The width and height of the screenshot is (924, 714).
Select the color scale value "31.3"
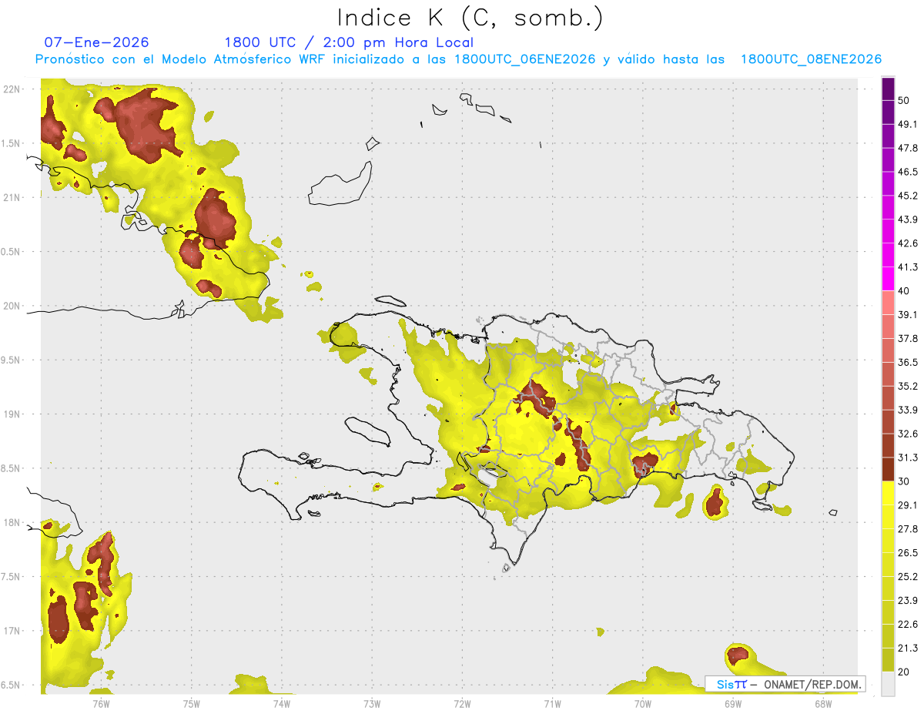(x=909, y=458)
